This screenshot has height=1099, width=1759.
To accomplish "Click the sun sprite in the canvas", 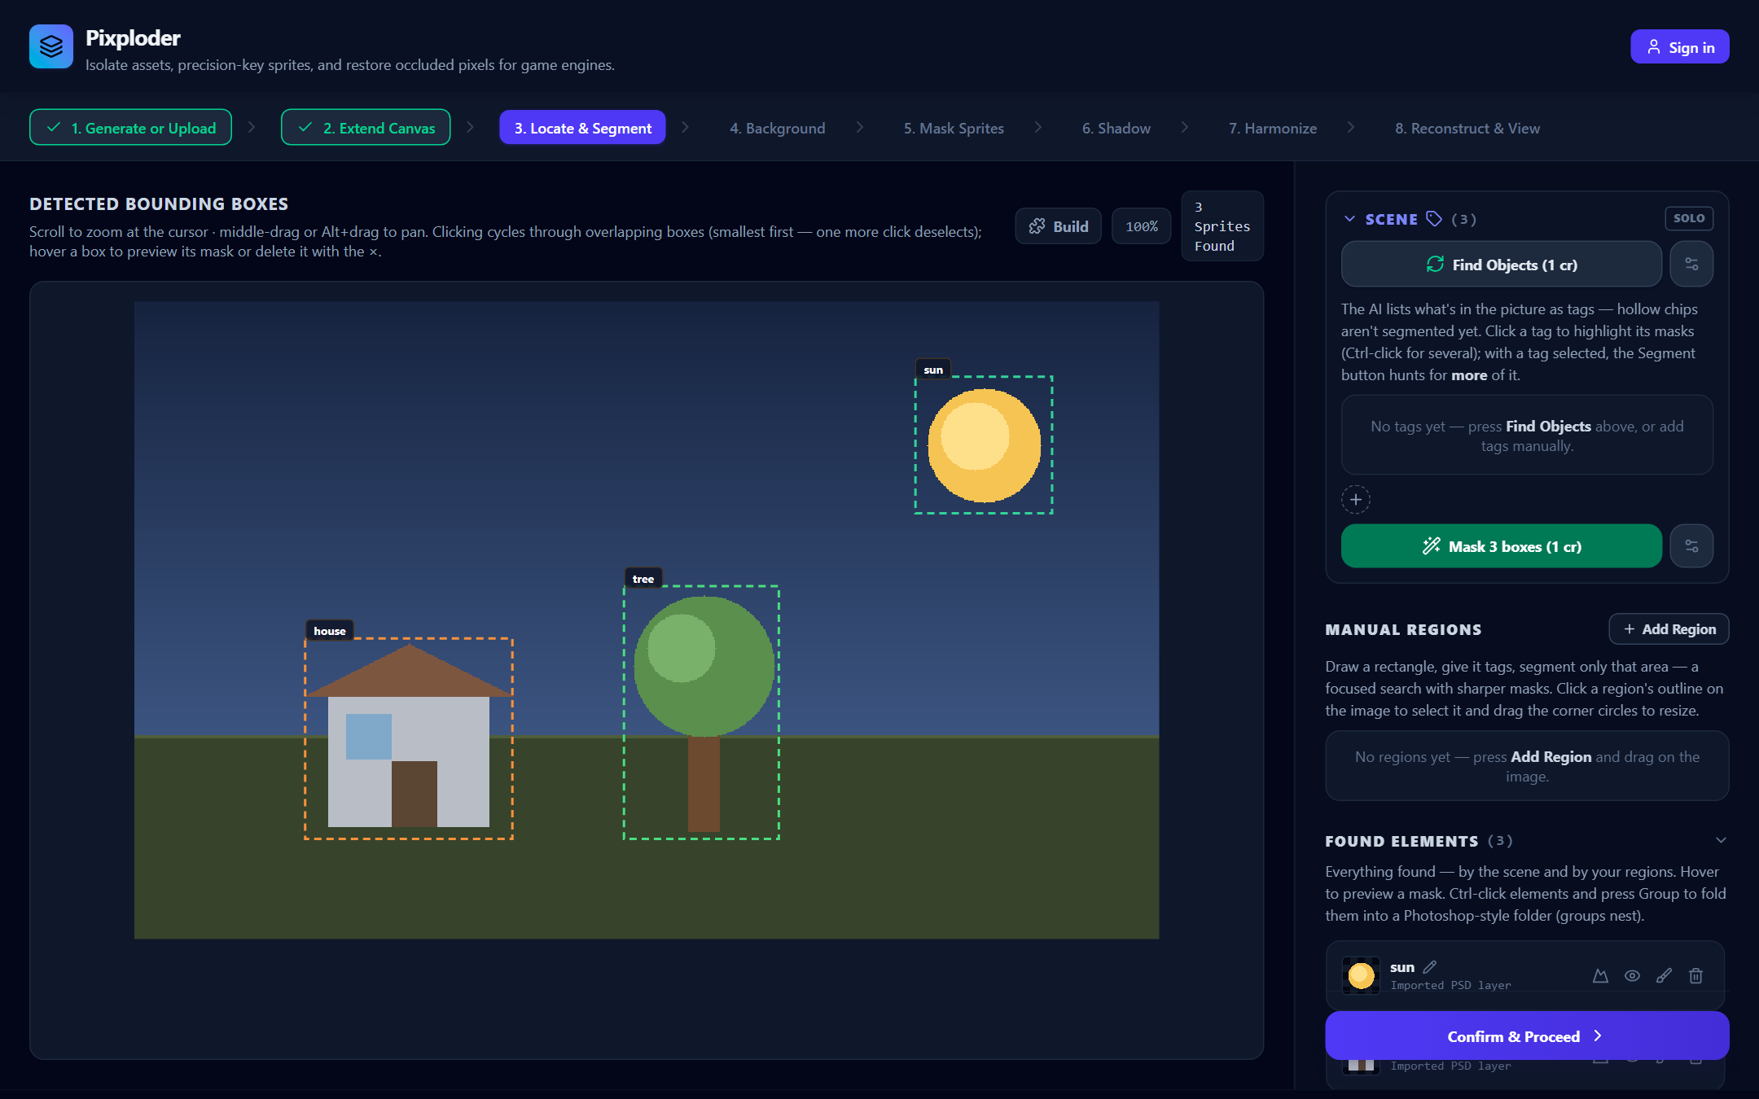I will (x=984, y=445).
